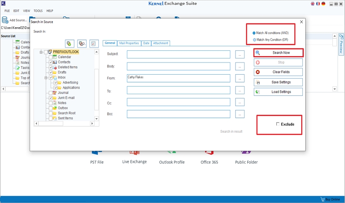Click Tasks icon in Source List

[x=17, y=67]
